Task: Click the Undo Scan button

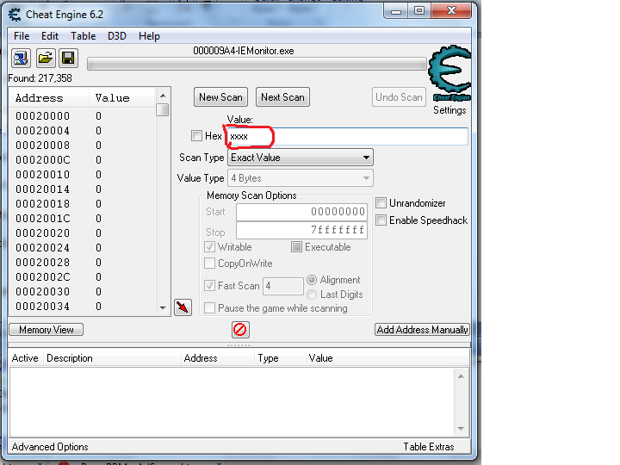Action: tap(399, 97)
